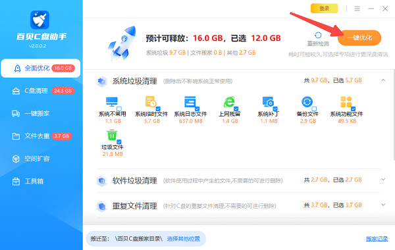395x250 pixels.
Task: Click the 文件去重 folder icon
Action: [x=16, y=136]
